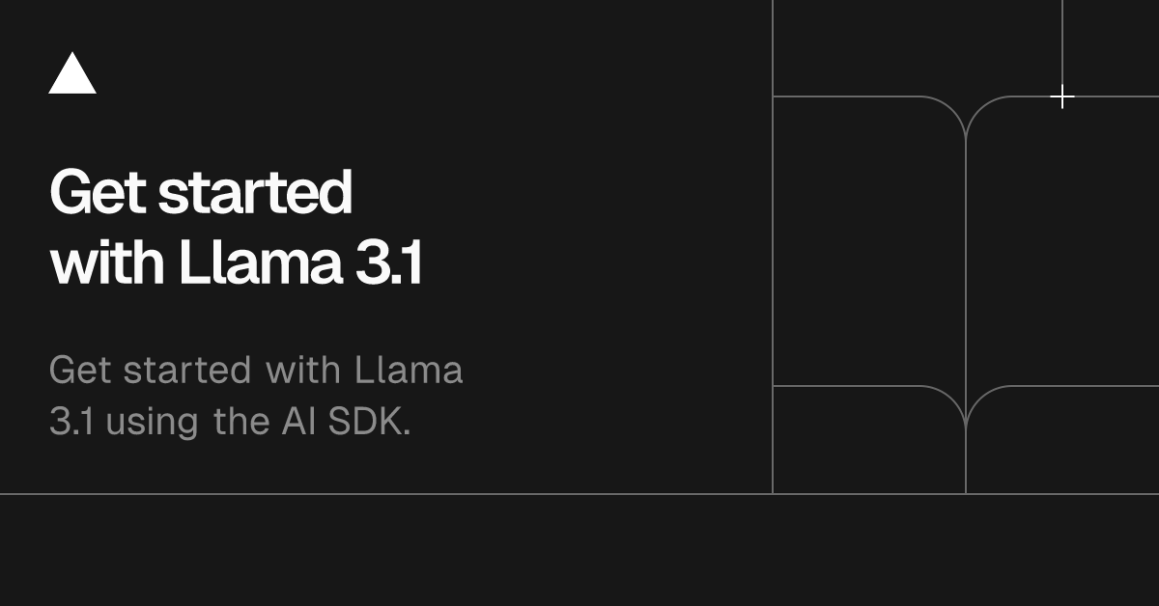Click the white plus crosshair marker
Viewport: 1159px width, 606px height.
point(1062,96)
